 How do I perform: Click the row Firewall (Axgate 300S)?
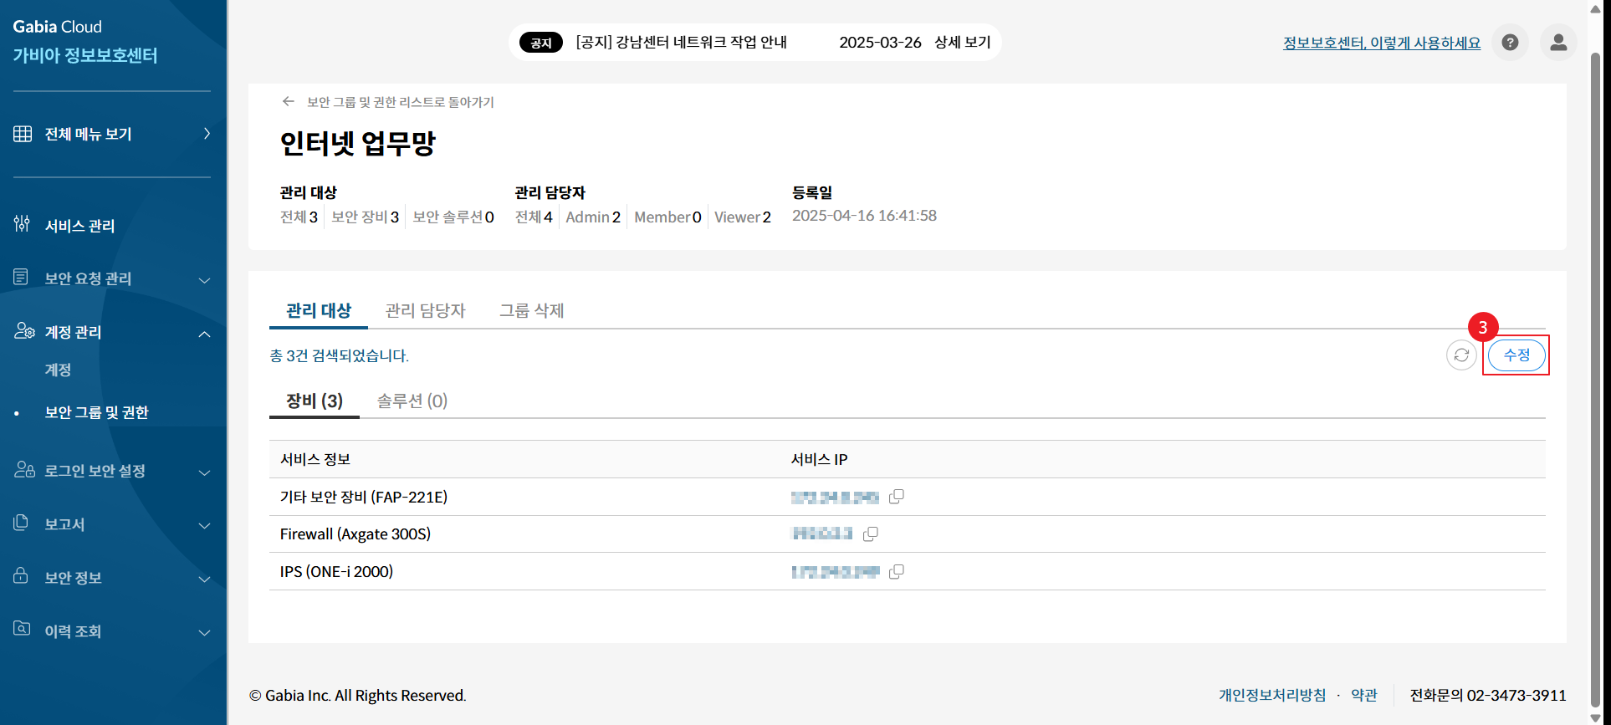907,534
